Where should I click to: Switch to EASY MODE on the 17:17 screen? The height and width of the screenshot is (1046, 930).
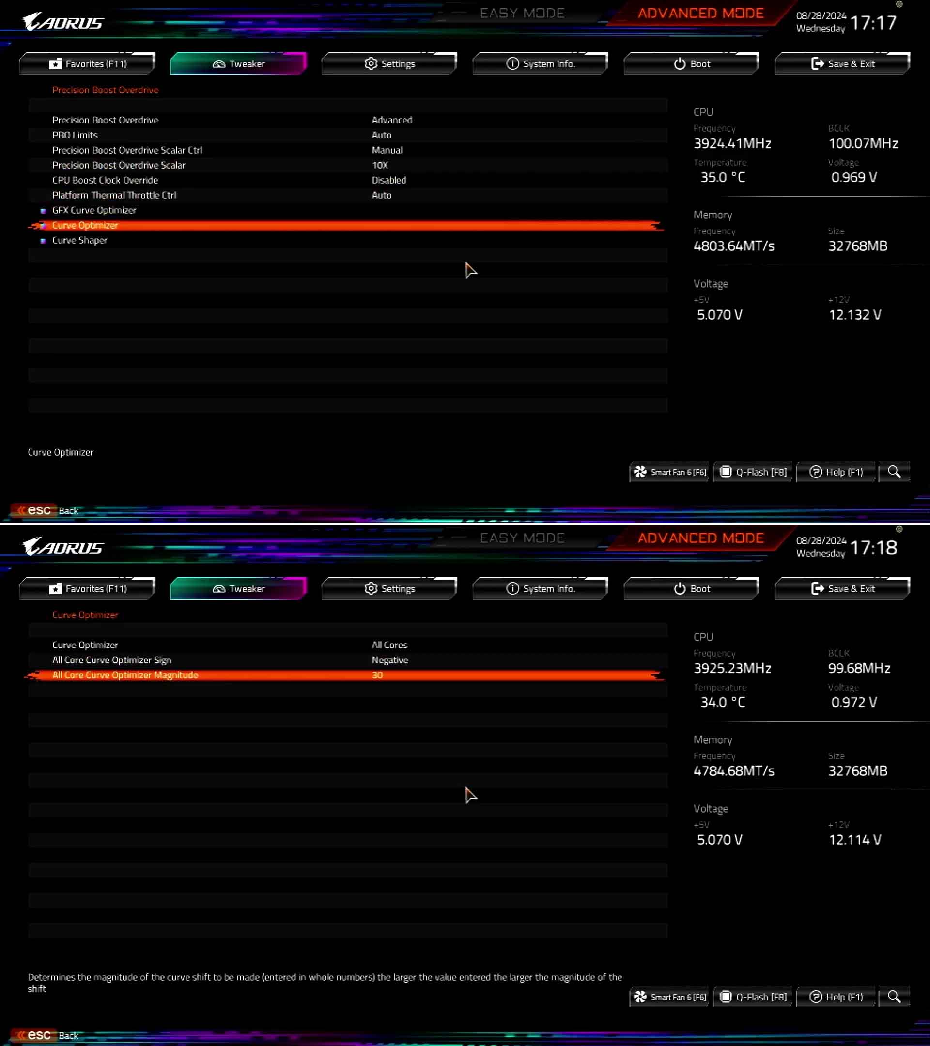pyautogui.click(x=522, y=13)
